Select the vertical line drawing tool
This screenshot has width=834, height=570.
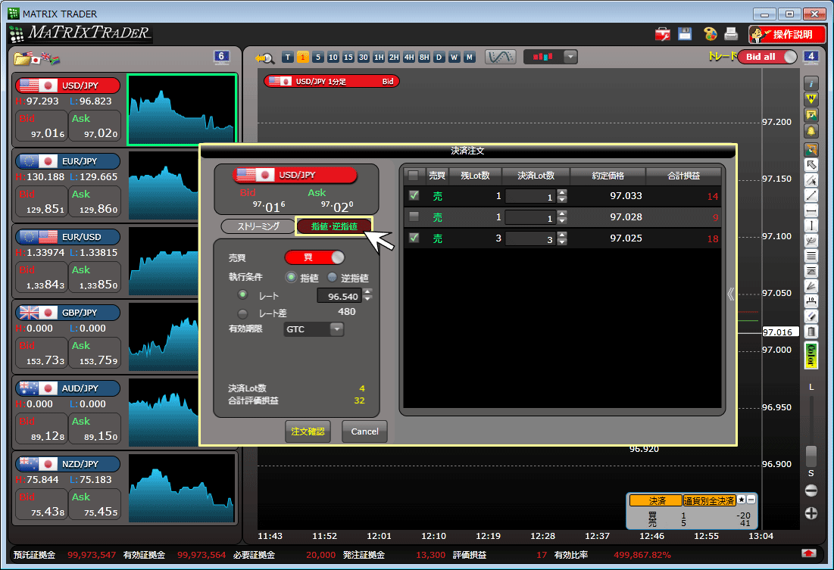[811, 226]
